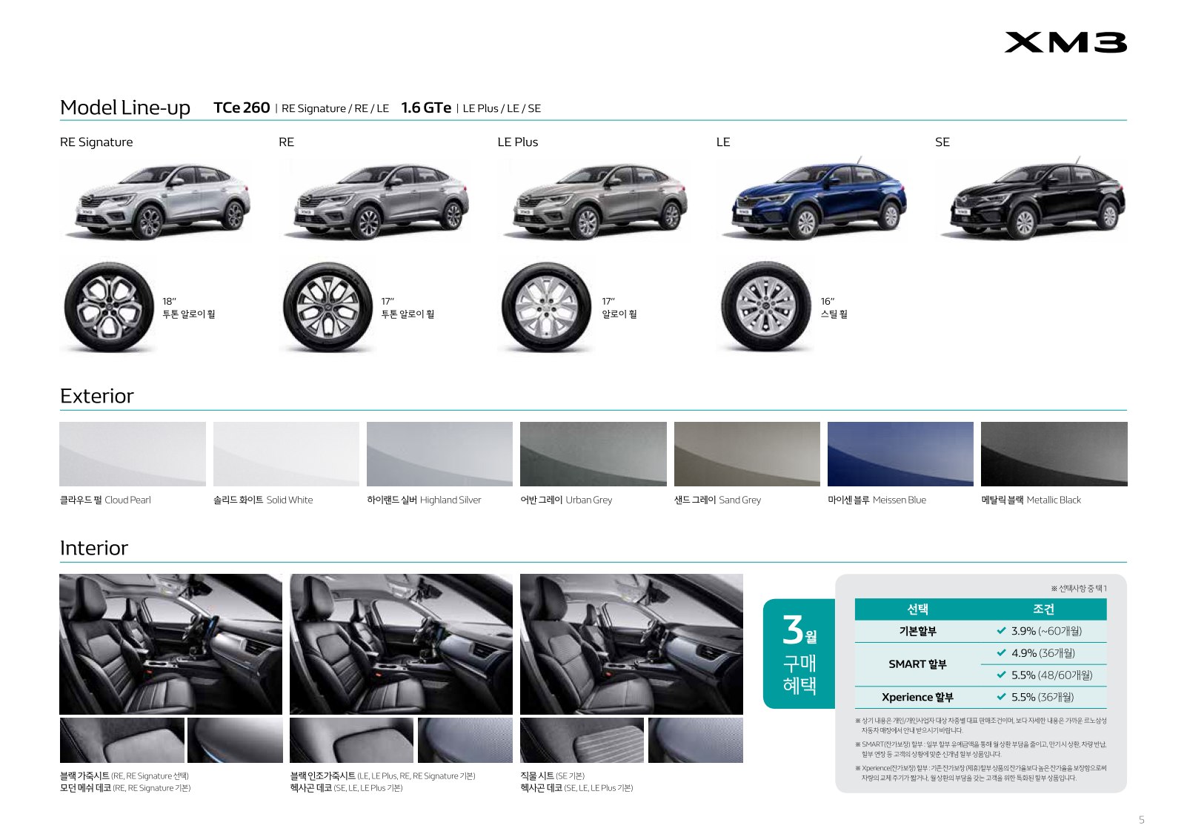The width and height of the screenshot is (1187, 840).
Task: Click the LE Plus trim label
Action: [518, 142]
